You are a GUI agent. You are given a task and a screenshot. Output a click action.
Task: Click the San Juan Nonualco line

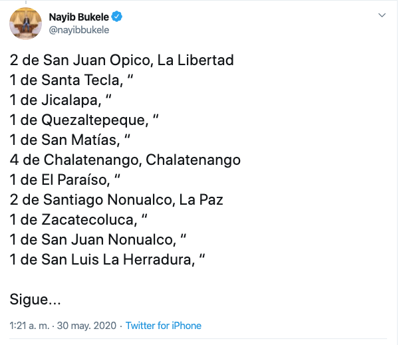tap(96, 240)
